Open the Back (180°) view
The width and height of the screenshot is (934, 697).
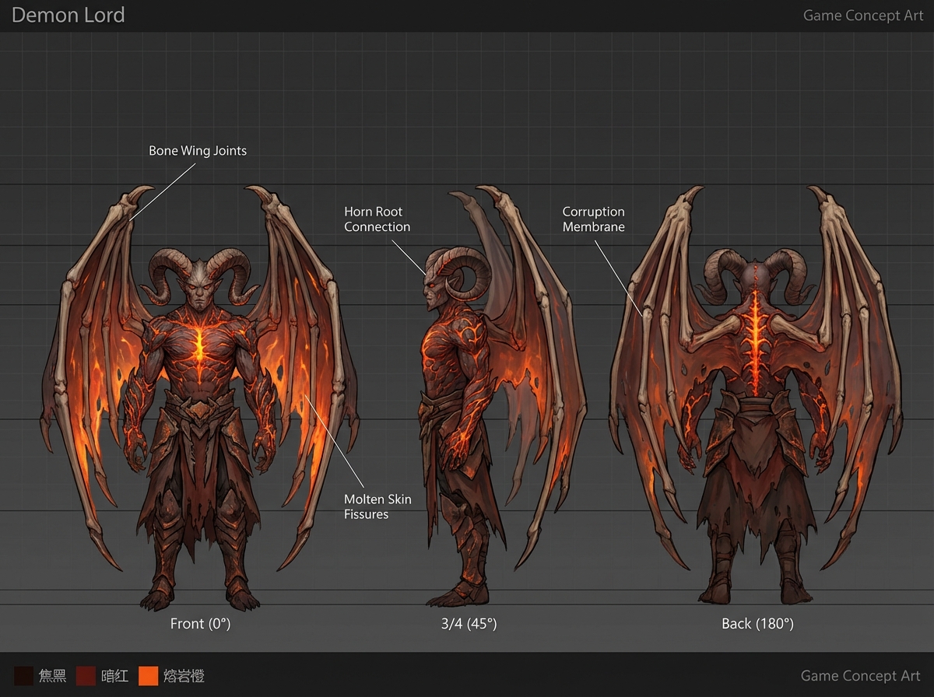pyautogui.click(x=757, y=623)
